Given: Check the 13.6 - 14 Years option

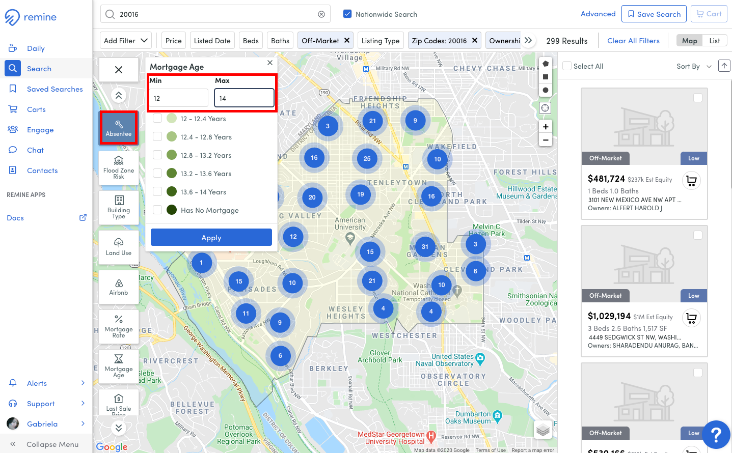Looking at the screenshot, I should click(x=158, y=191).
